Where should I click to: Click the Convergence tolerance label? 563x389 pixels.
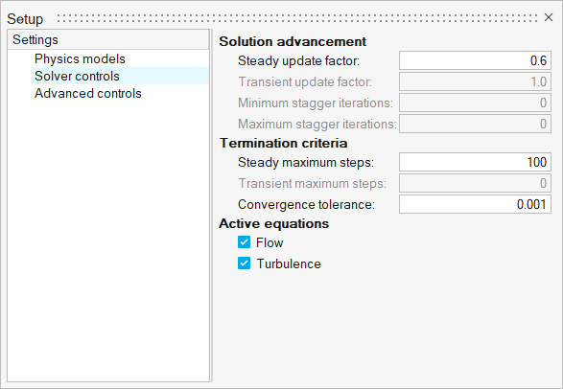pyautogui.click(x=306, y=205)
